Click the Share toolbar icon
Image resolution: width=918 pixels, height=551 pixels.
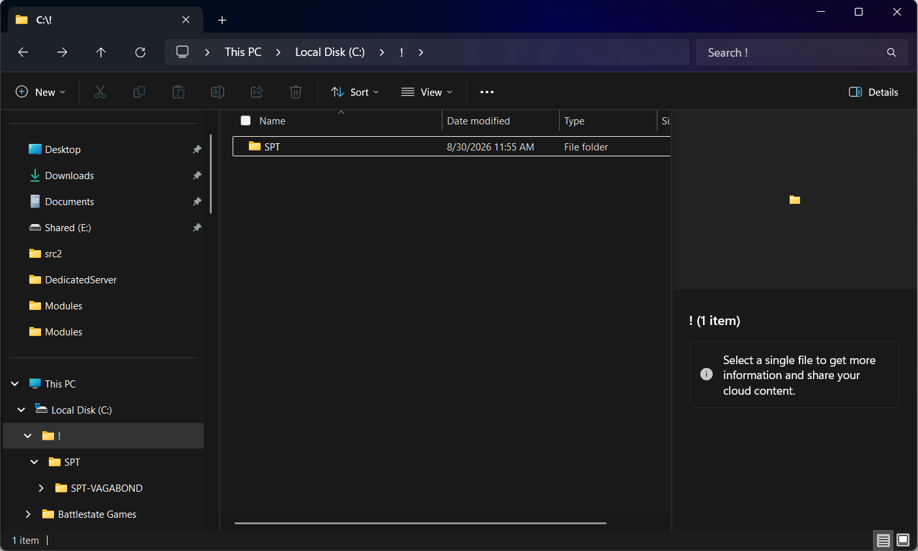click(257, 92)
